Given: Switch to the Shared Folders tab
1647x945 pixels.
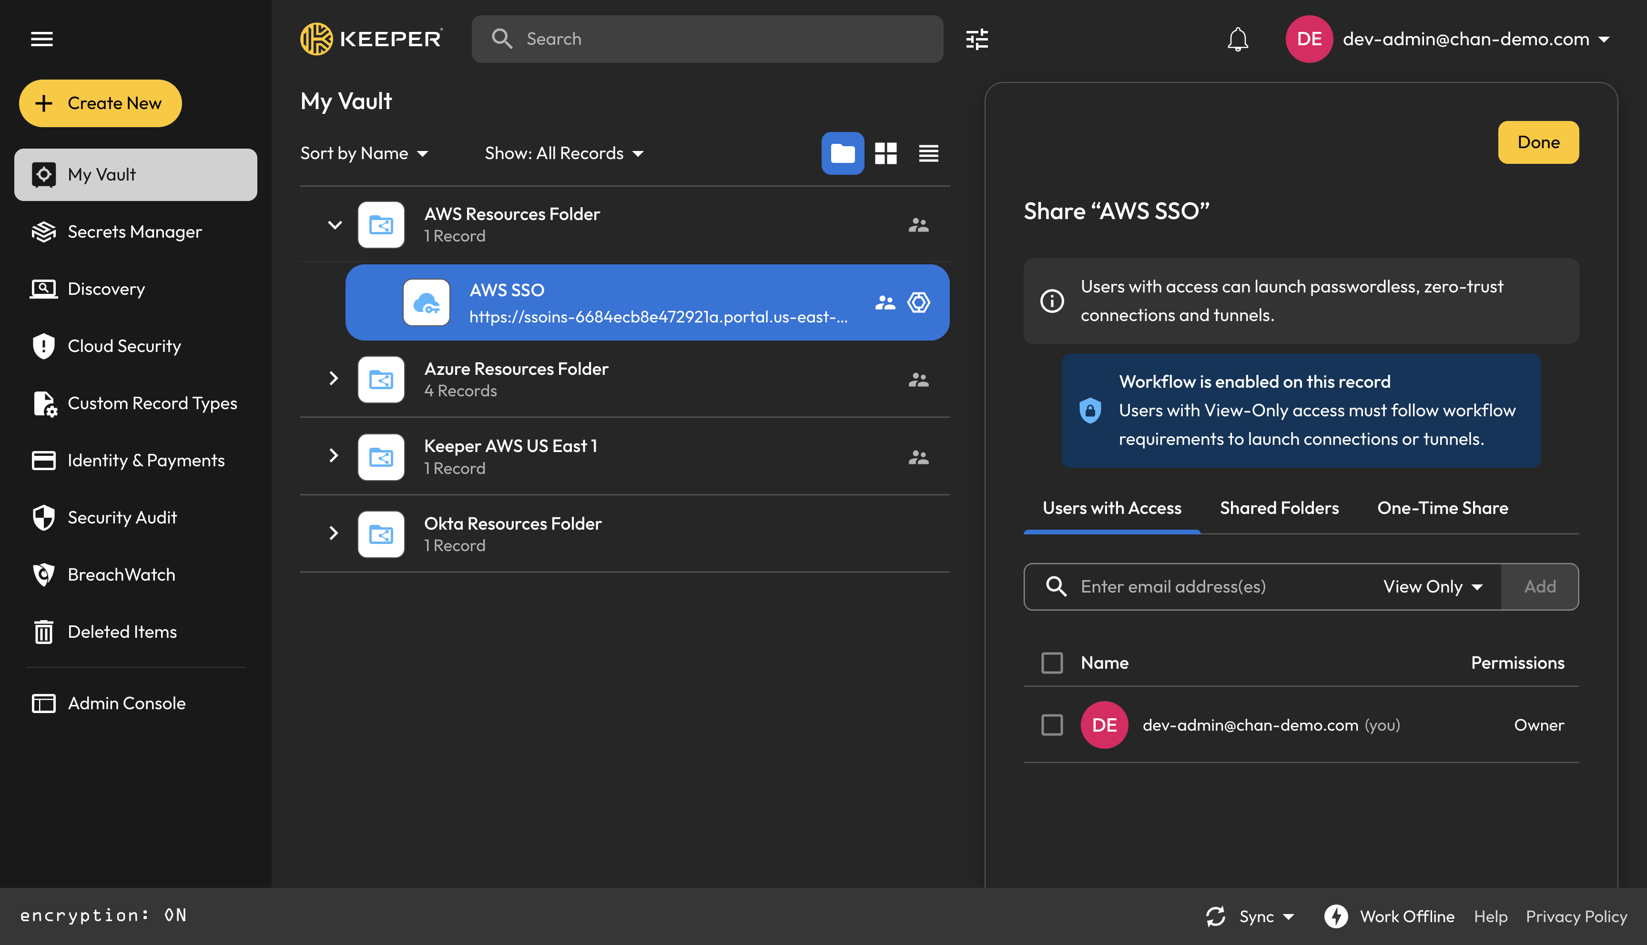Looking at the screenshot, I should click(1279, 508).
